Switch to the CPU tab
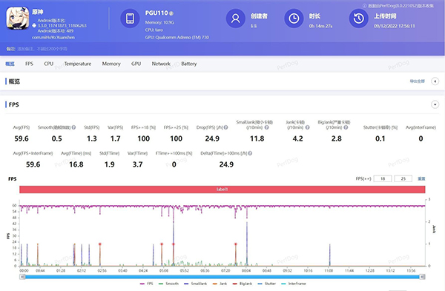Image resolution: width=445 pixels, height=291 pixels. coord(48,64)
